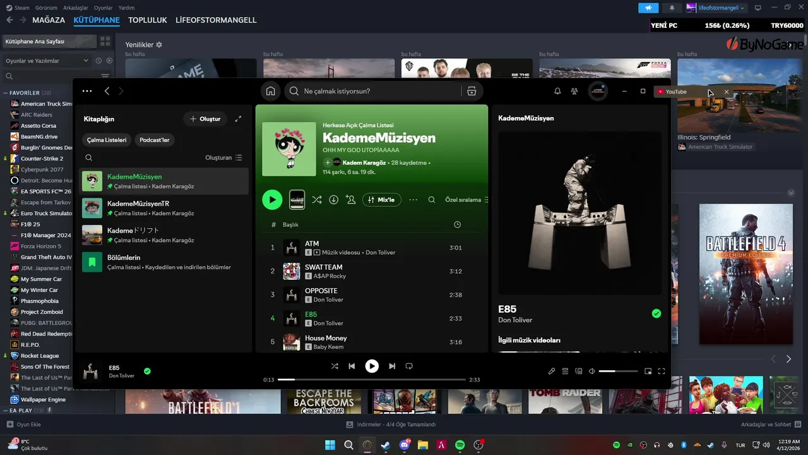Toggle saved check beside E85 in player bar
808x455 pixels.
click(x=147, y=371)
